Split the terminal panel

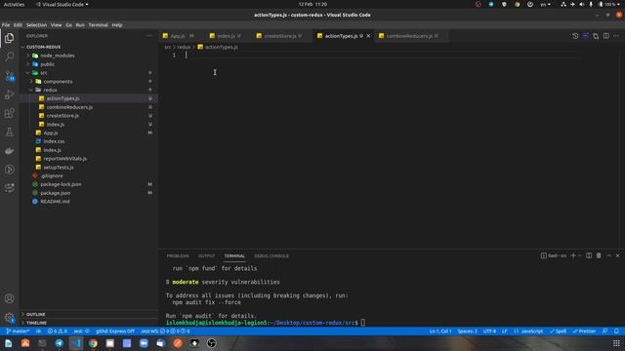coord(589,255)
